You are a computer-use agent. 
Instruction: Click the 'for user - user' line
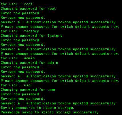click(16, 85)
